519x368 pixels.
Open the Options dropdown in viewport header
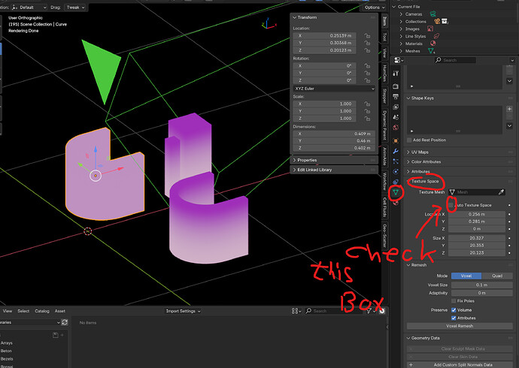click(375, 8)
